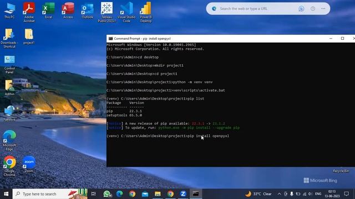Screen dimensions: 355x199
Task: Open the notification center icon
Action: tap(346, 194)
